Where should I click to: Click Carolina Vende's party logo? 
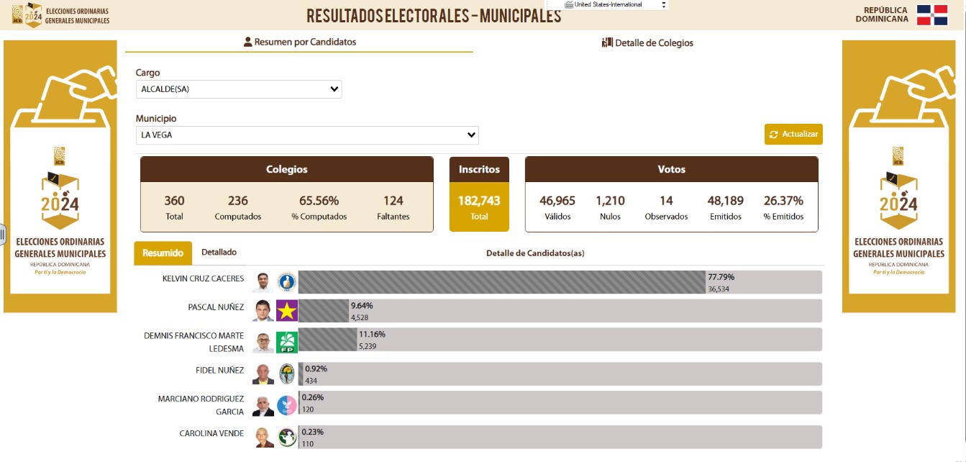tap(286, 437)
